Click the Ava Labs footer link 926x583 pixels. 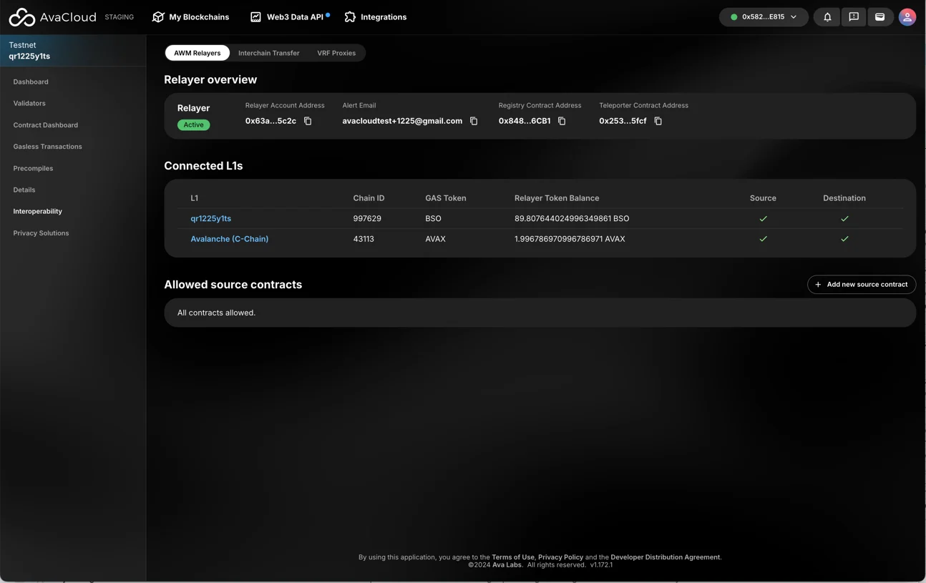(x=507, y=565)
